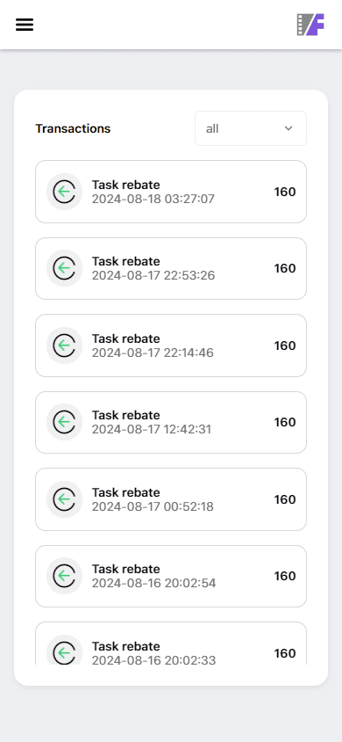Click Task rebate title at 12:42:31
342x742 pixels.
[x=126, y=415]
